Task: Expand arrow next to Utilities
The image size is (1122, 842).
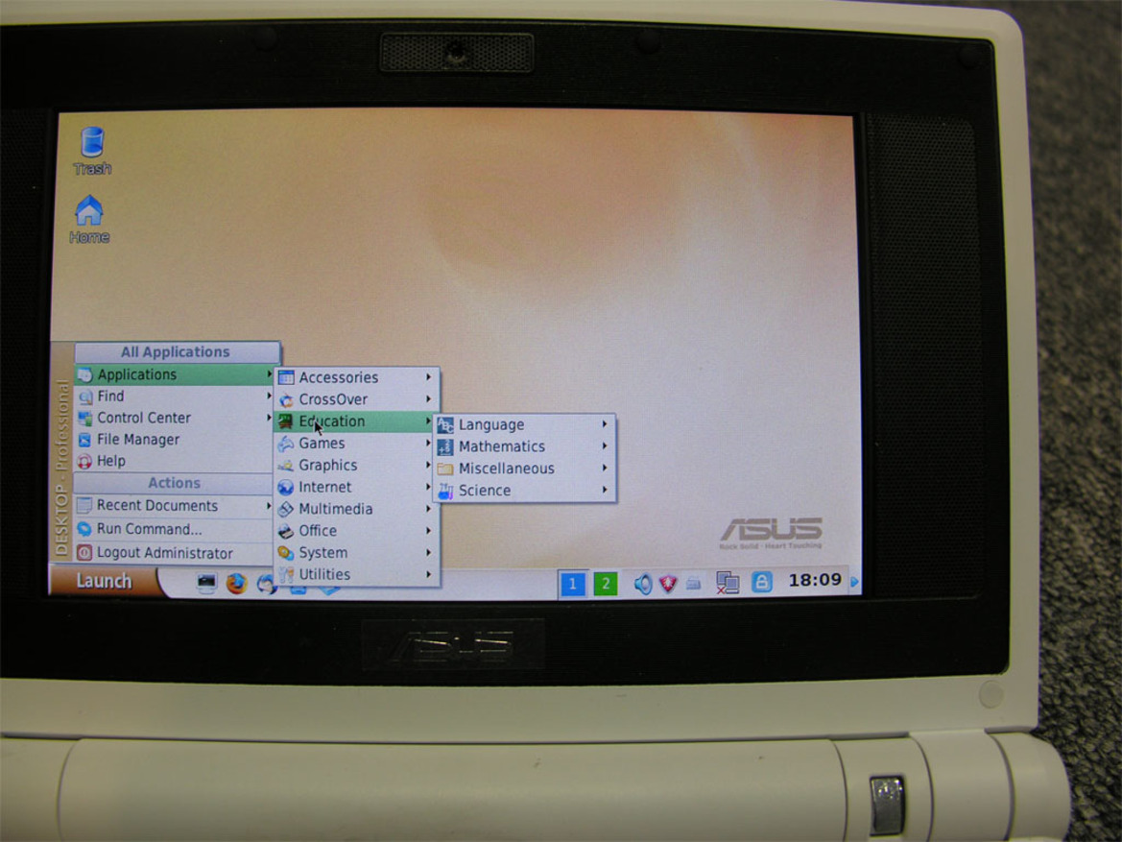Action: point(429,574)
